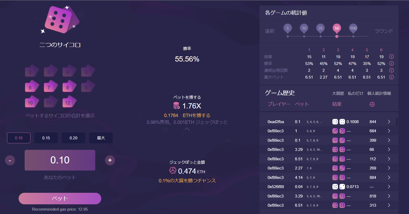
Task: Decrease bet with the minus button
Action: tap(10, 160)
